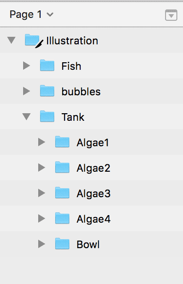Expand the Bowl group arrow
The width and height of the screenshot is (183, 284).
point(42,244)
